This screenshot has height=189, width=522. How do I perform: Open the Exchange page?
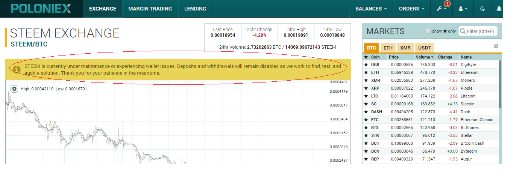tap(103, 9)
